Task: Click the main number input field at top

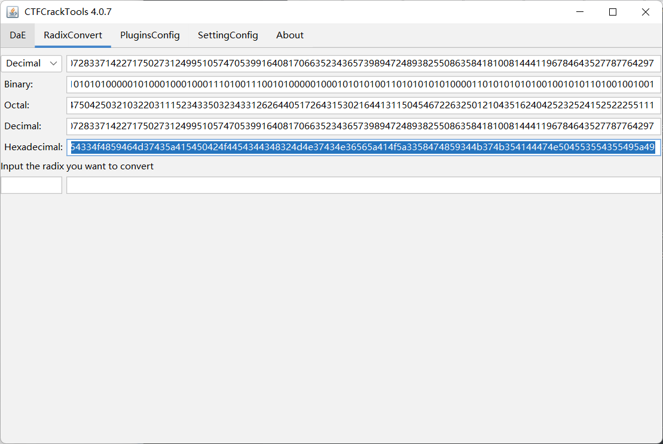Action: 359,63
